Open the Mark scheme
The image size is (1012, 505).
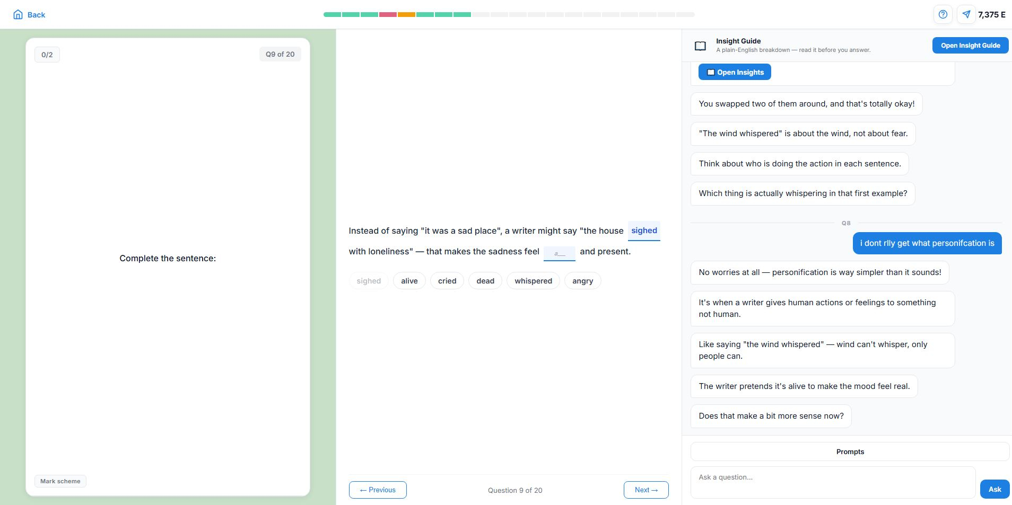(x=60, y=481)
